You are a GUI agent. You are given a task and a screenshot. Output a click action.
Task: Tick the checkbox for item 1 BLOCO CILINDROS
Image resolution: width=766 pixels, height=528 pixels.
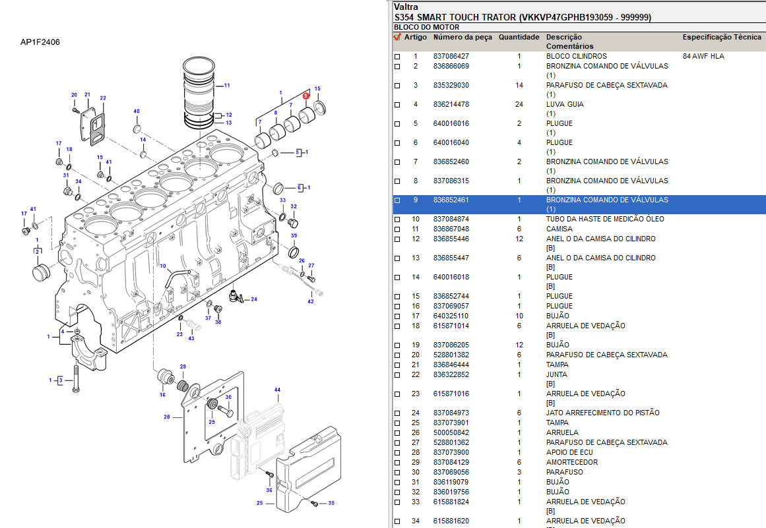pos(397,57)
